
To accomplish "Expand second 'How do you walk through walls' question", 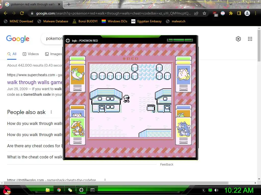I will 35,135.
